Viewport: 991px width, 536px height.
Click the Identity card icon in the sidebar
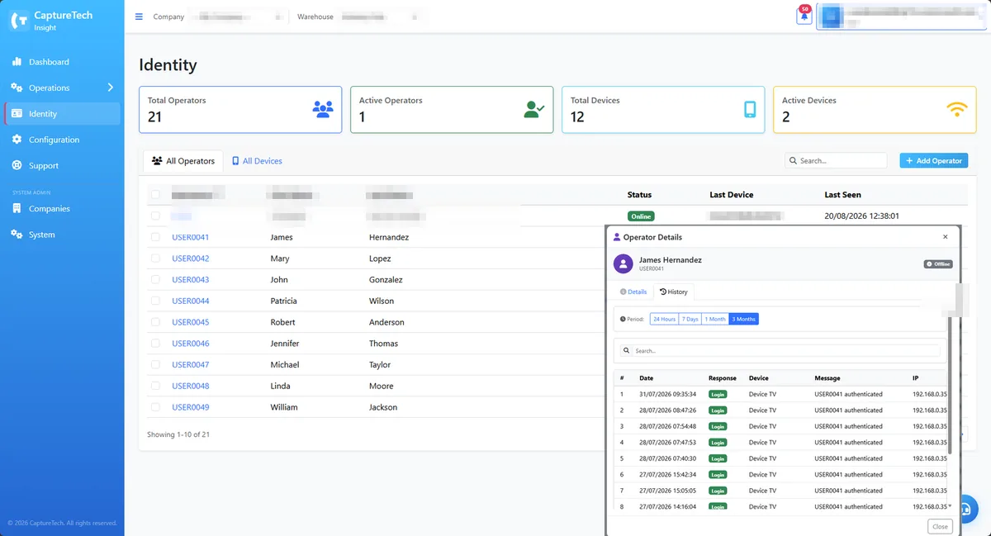click(x=17, y=114)
